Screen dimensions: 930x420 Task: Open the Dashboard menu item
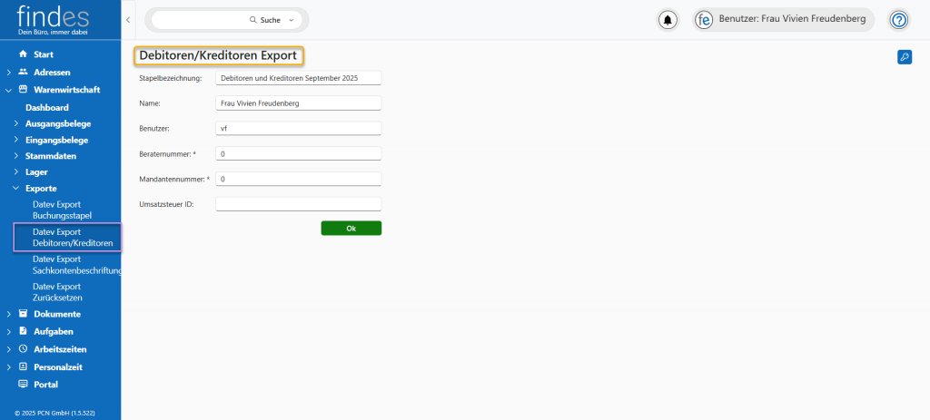point(47,107)
